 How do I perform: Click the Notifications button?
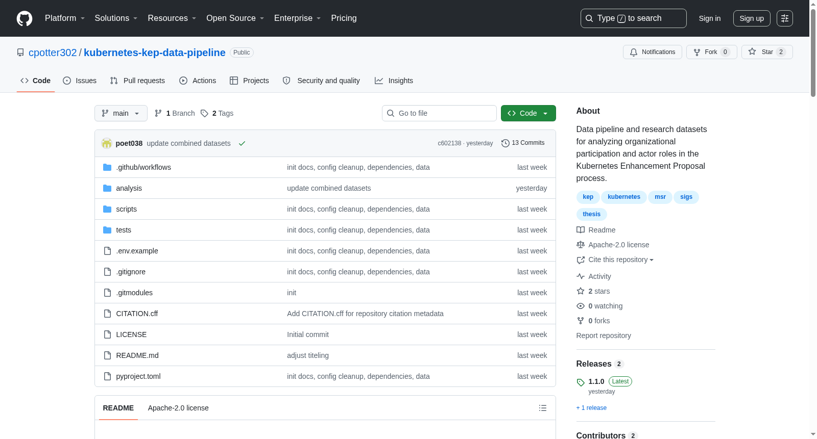pos(653,52)
